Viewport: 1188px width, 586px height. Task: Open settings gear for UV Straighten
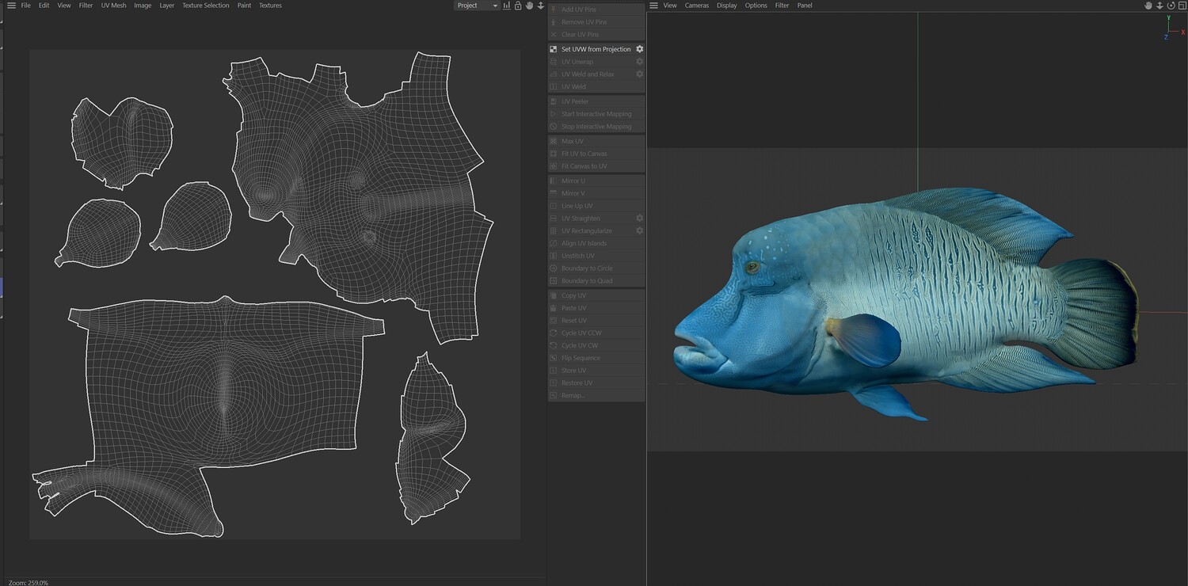click(x=640, y=219)
